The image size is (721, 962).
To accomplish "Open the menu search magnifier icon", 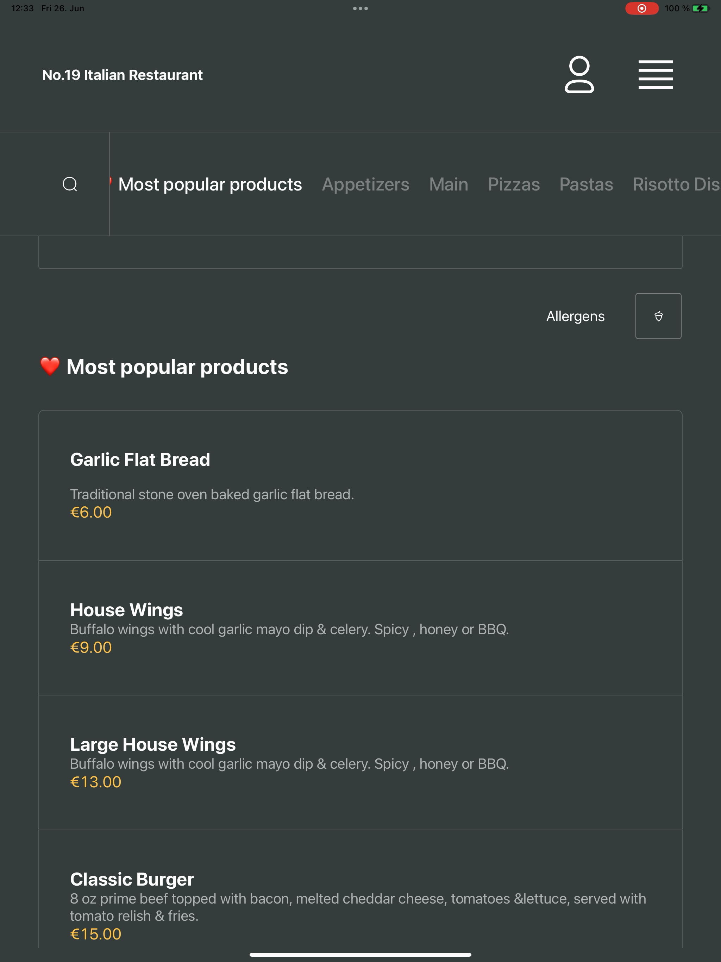I will point(70,184).
